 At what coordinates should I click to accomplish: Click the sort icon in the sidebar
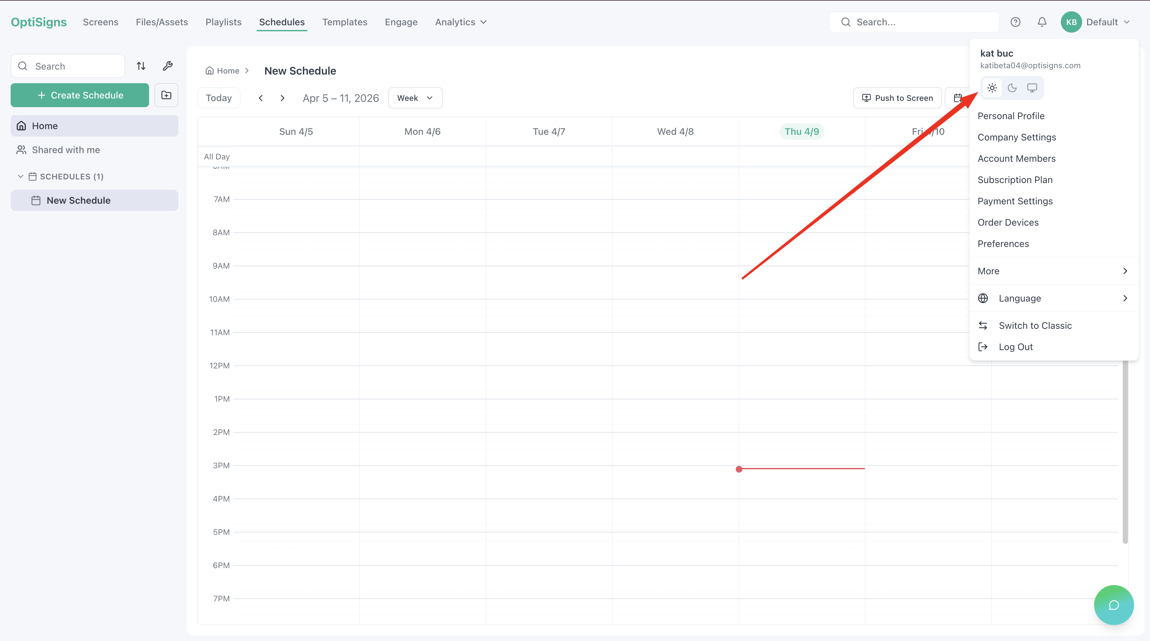(141, 66)
